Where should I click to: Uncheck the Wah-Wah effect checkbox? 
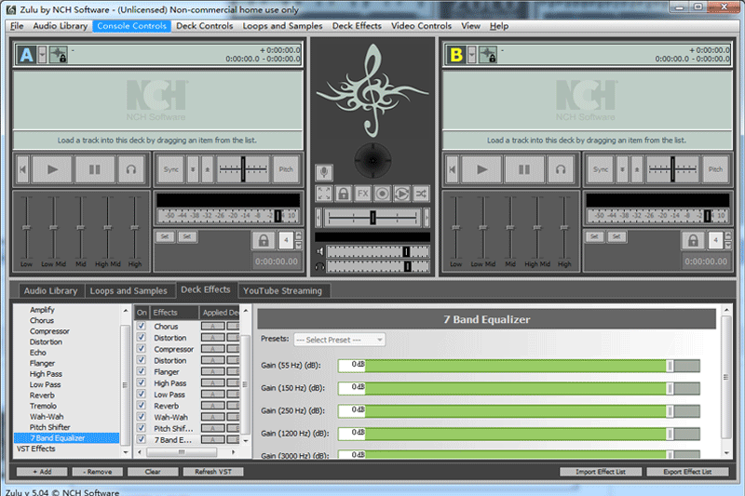pos(142,417)
